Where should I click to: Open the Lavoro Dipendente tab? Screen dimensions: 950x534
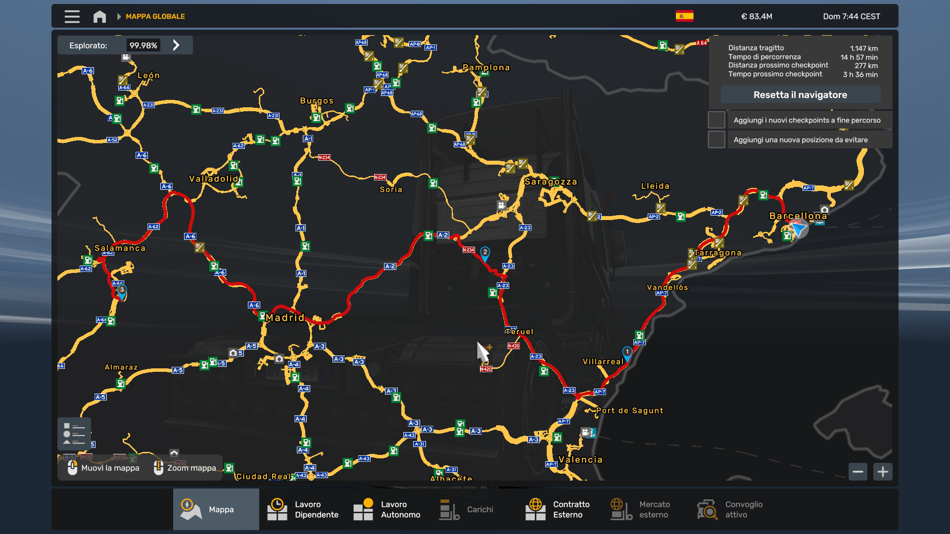point(303,509)
